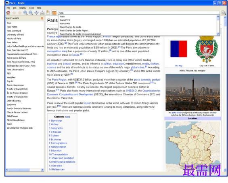The image size is (228, 183).
Task: Open 'Paris Observatory' search result
Action: click(x=15, y=70)
